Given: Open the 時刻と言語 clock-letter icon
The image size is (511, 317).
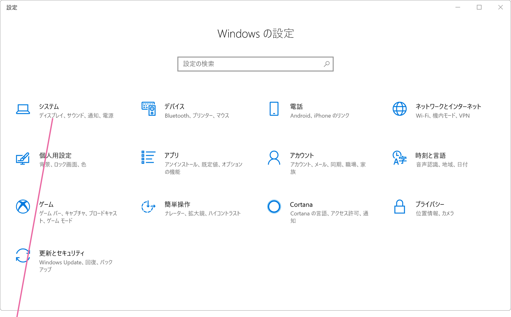Looking at the screenshot, I should (400, 158).
